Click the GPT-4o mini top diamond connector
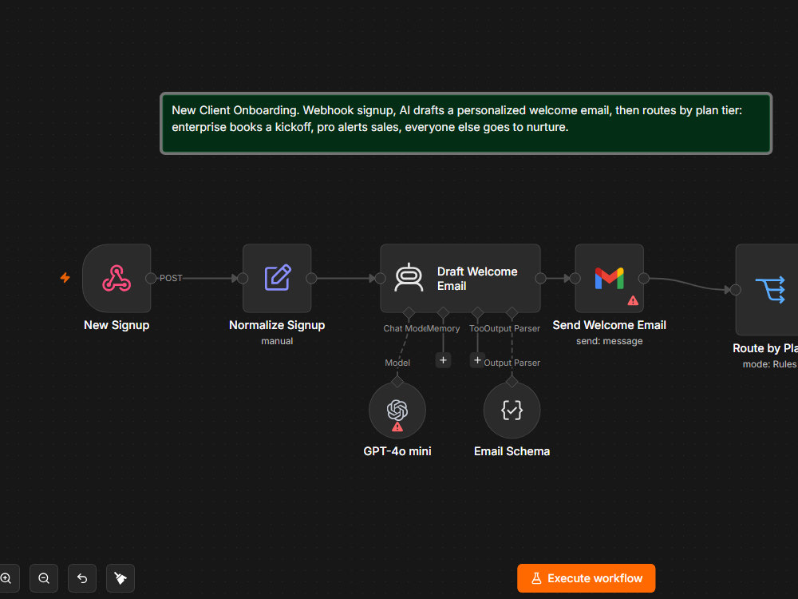 pyautogui.click(x=397, y=382)
